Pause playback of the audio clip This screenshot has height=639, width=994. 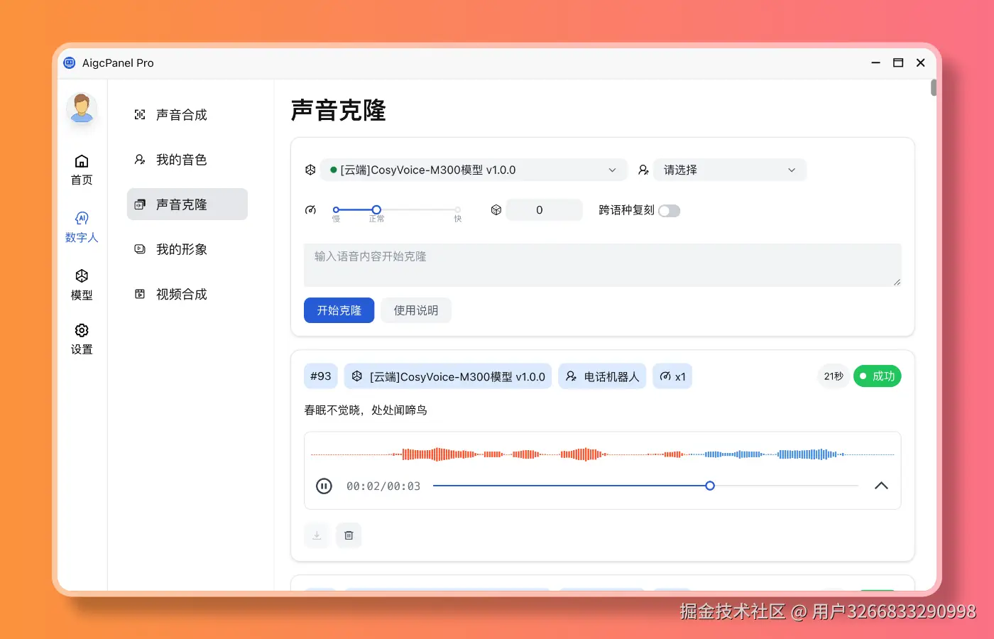(324, 486)
